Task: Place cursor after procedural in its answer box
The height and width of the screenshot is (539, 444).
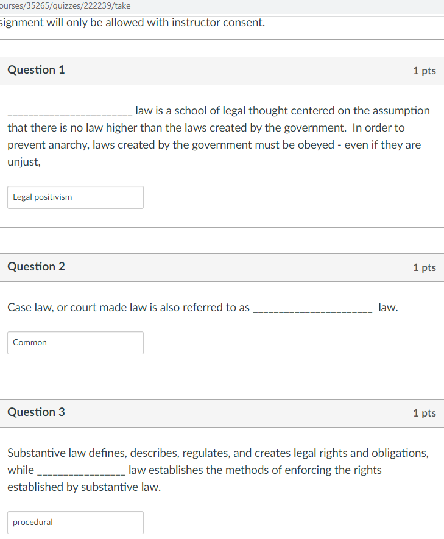Action: [x=55, y=523]
